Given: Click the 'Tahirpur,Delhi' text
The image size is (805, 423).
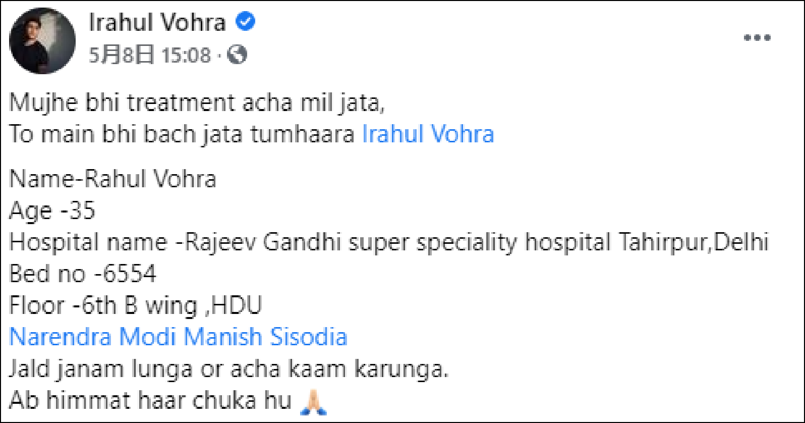Looking at the screenshot, I should coord(693,242).
